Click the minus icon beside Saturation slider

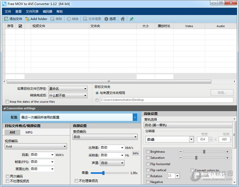pyautogui.click(x=180, y=157)
